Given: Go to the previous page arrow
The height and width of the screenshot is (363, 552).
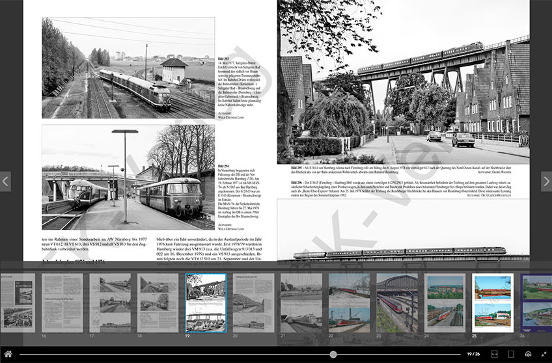Looking at the screenshot, I should coord(5,181).
